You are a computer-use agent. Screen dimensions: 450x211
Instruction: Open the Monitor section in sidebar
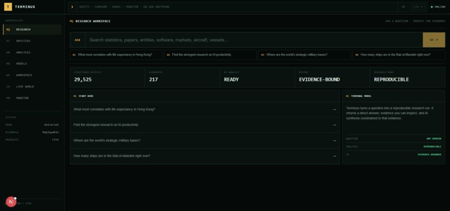(x=32, y=98)
